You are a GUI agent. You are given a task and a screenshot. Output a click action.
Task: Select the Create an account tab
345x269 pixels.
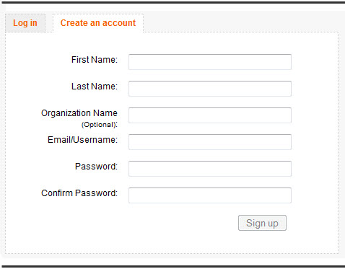click(x=98, y=23)
